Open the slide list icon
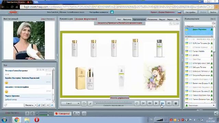This screenshot has height=123, width=219. pos(84,104)
